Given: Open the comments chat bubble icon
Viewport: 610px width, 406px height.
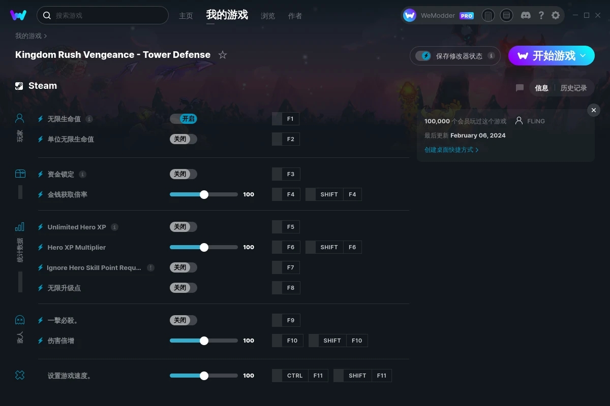Looking at the screenshot, I should tap(520, 88).
